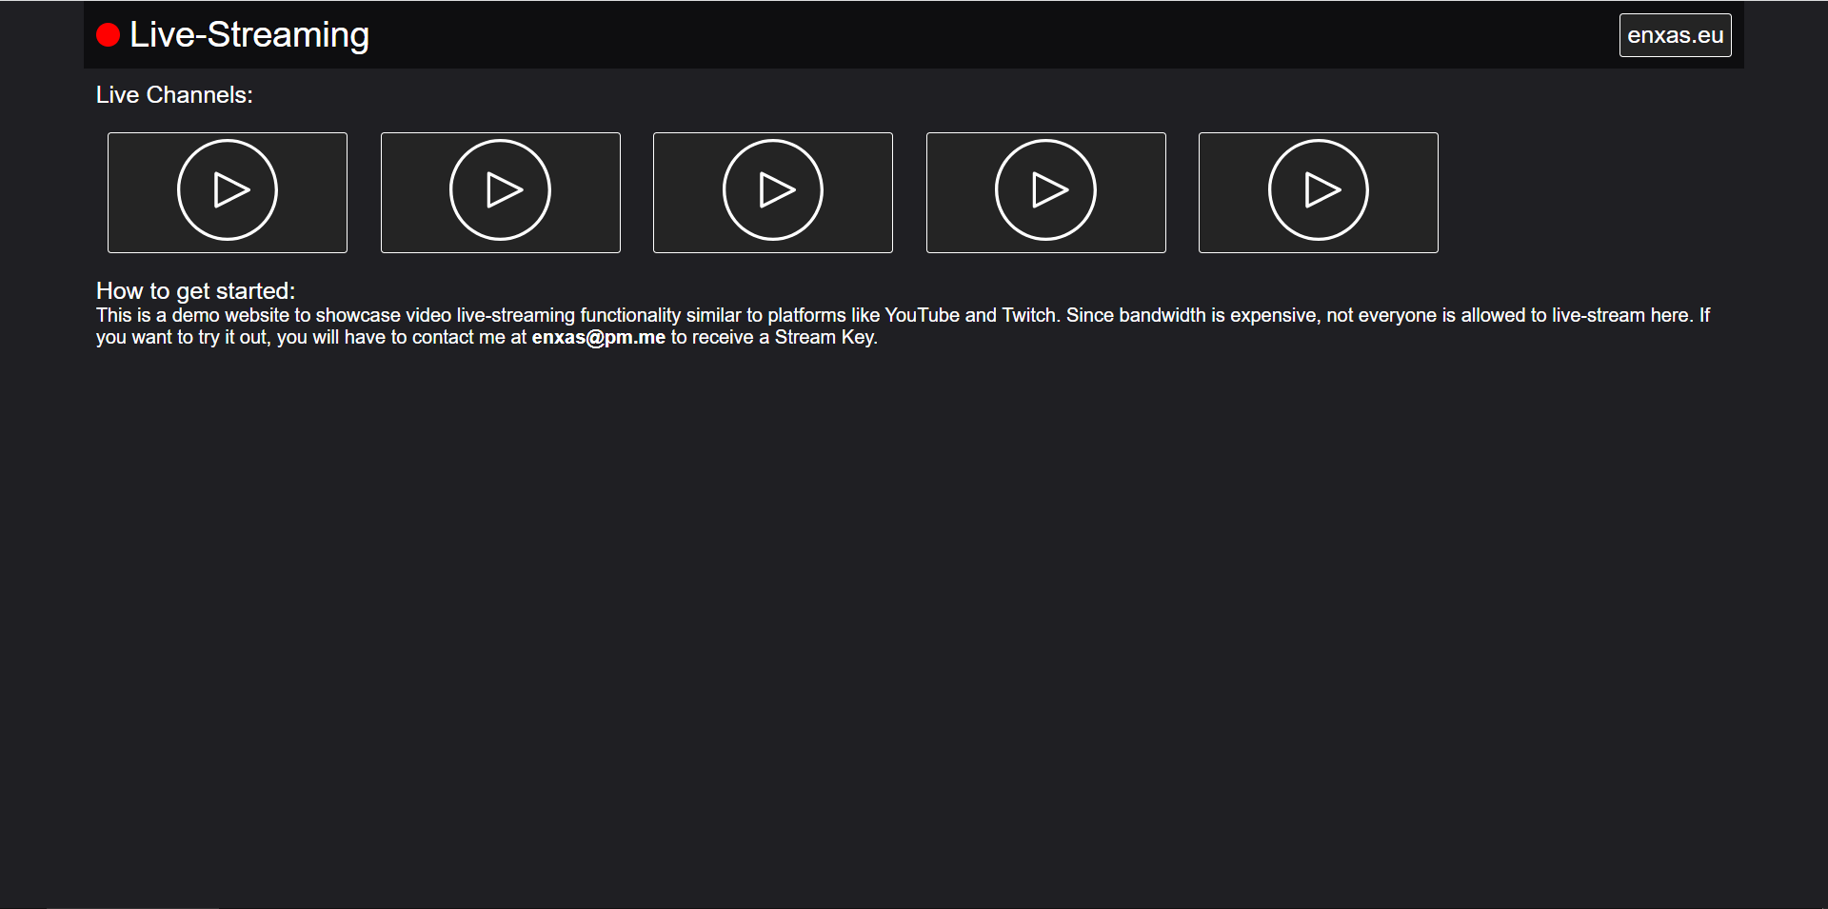Screen dimensions: 1828x909
Task: Click the "How to get started:" heading
Action: pos(195,290)
